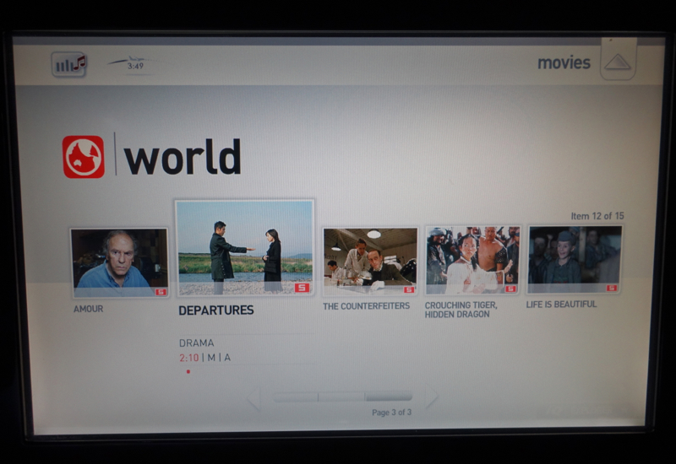Open the audio music player icon
The height and width of the screenshot is (464, 676).
[x=69, y=65]
